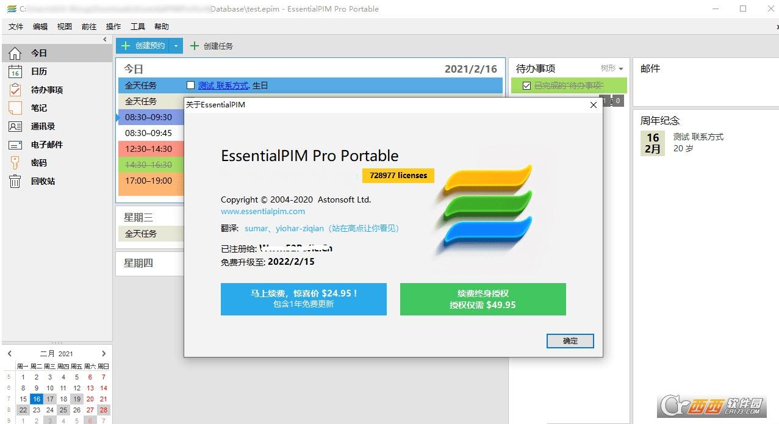Open the 操作 menu

(113, 27)
